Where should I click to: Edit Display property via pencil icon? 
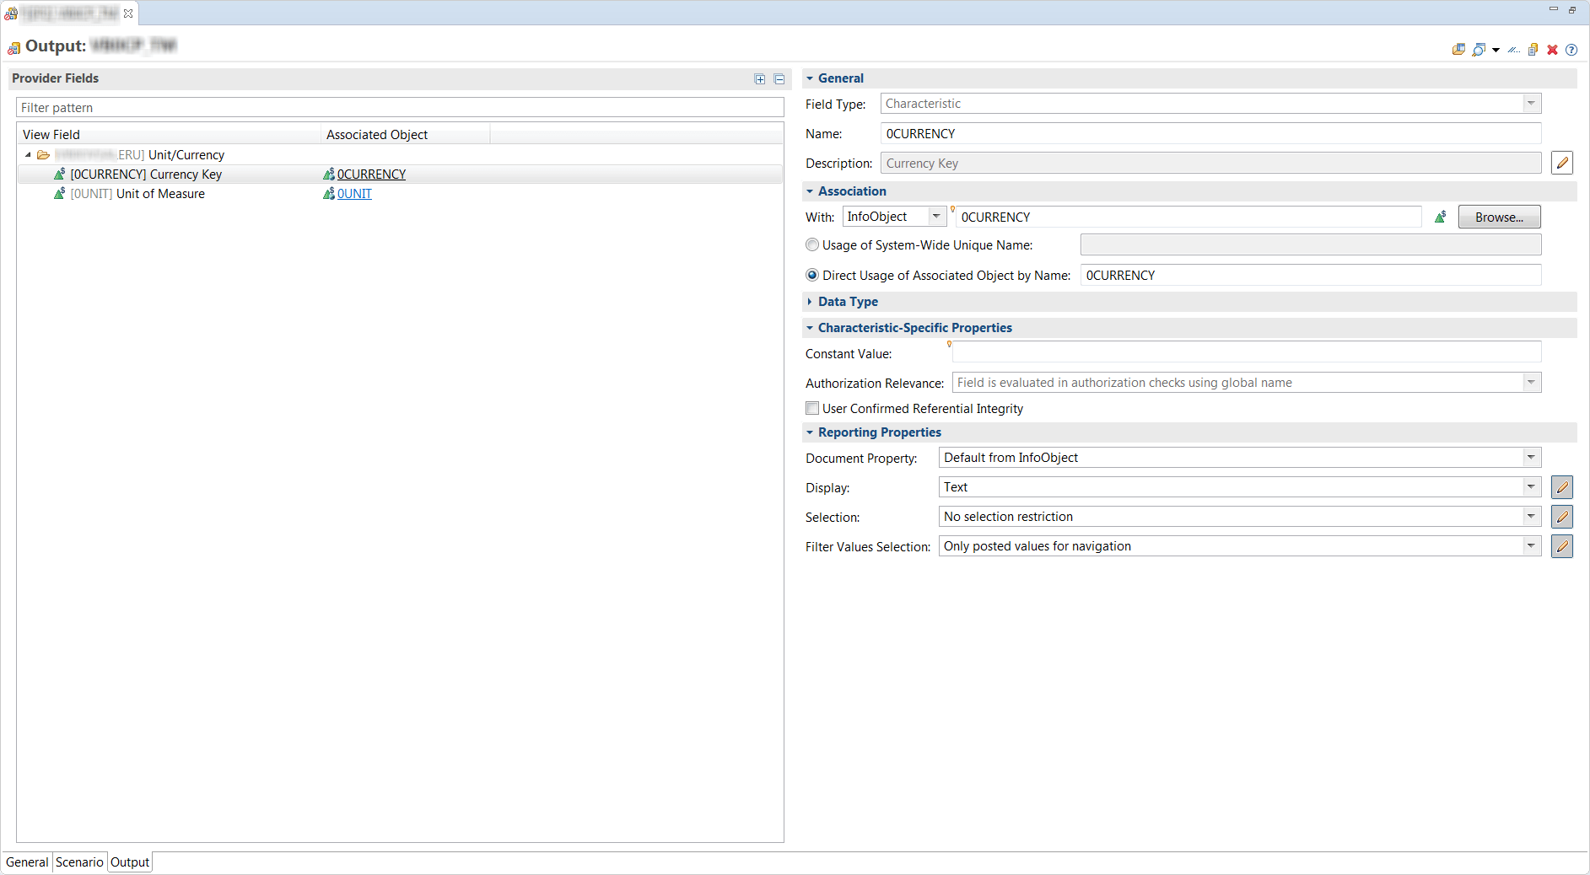tap(1561, 486)
